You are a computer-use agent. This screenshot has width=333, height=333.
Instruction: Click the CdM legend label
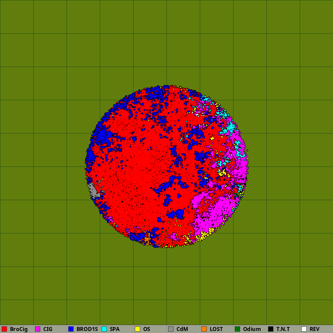[182, 329]
